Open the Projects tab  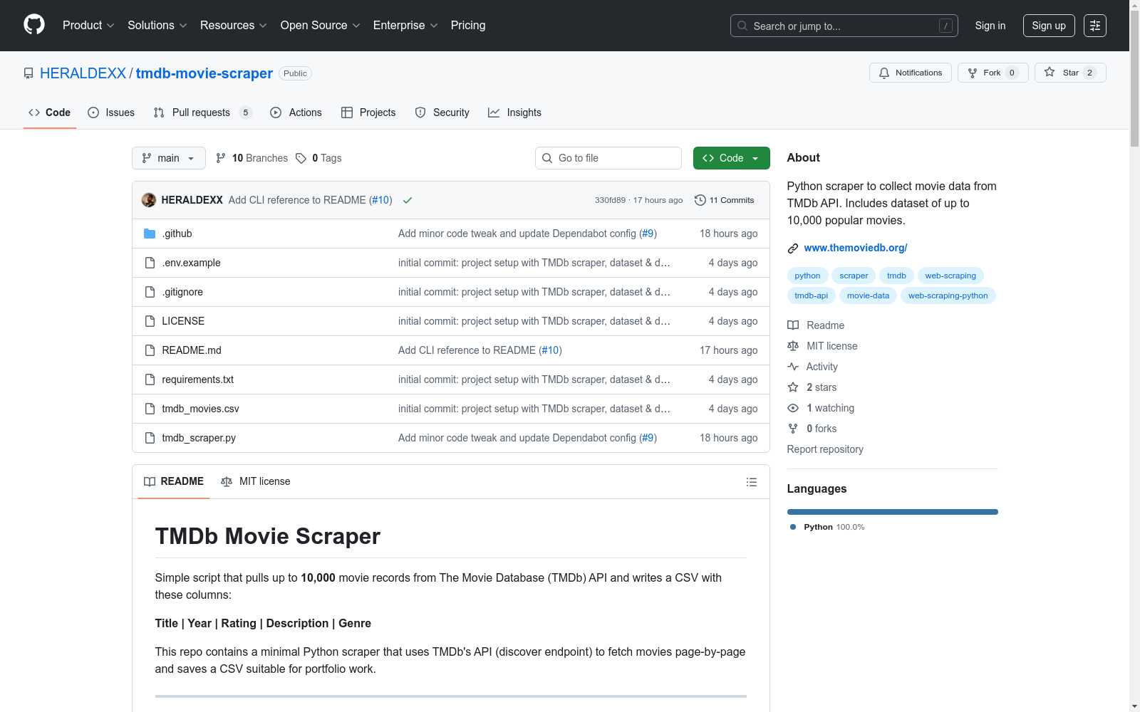tap(368, 112)
